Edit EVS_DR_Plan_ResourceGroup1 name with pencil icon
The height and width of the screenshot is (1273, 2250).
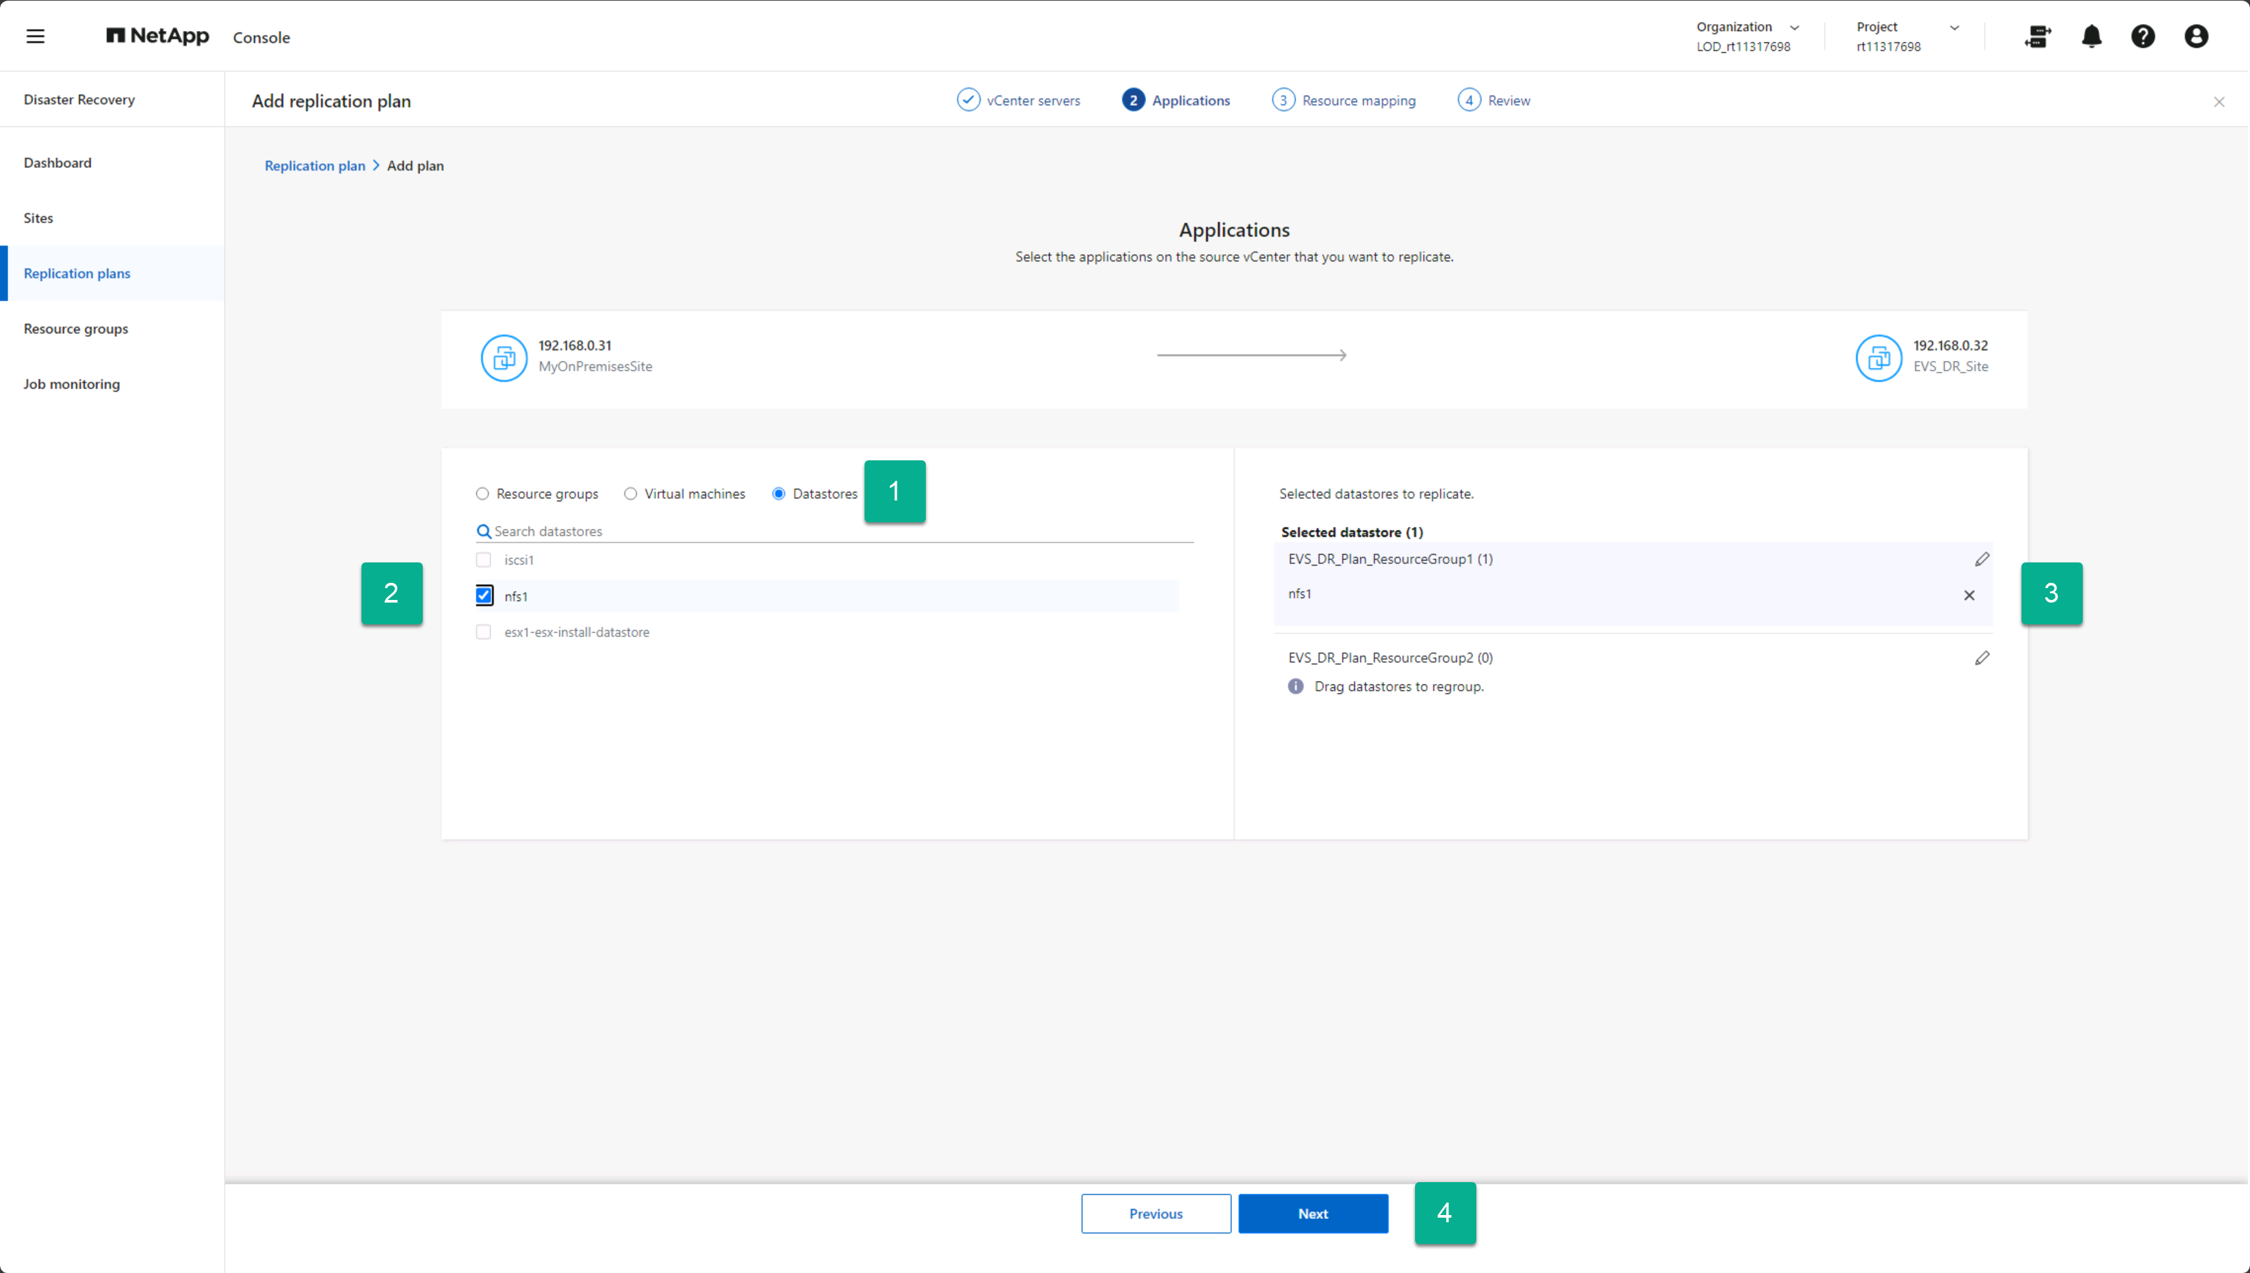[x=1981, y=558]
